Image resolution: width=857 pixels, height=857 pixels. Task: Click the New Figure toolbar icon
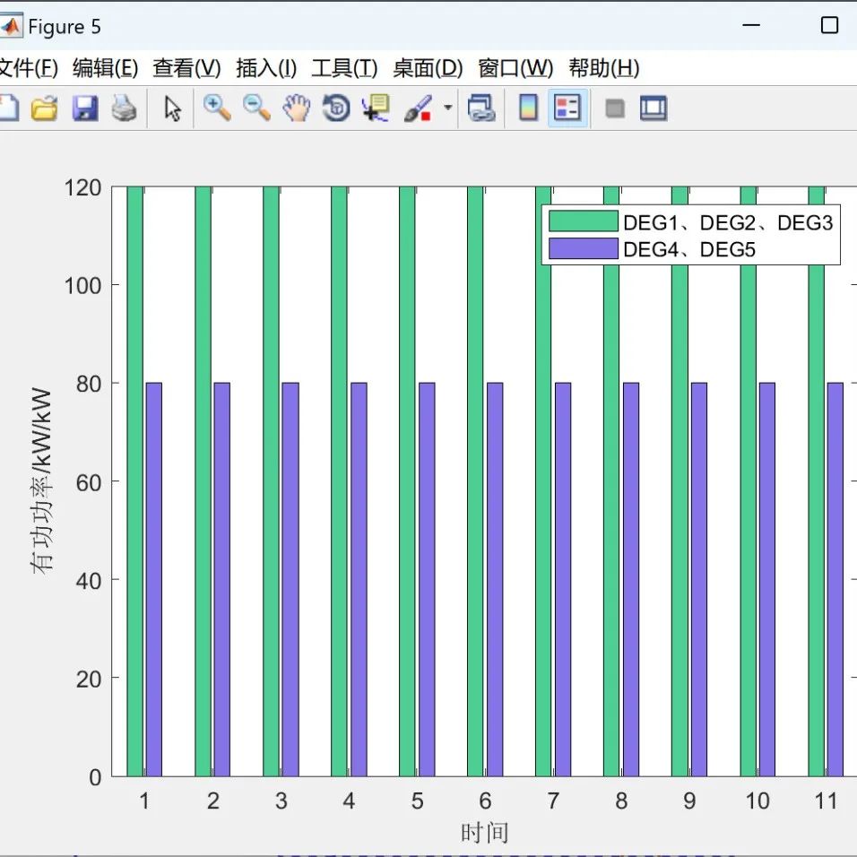pyautogui.click(x=8, y=108)
